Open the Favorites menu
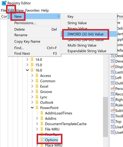Screen dimensions: 123x147 [x=32, y=10]
